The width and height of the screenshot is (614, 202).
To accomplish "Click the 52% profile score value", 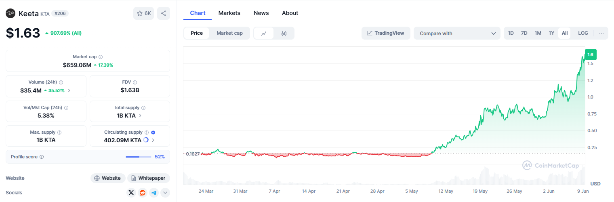I will 160,157.
